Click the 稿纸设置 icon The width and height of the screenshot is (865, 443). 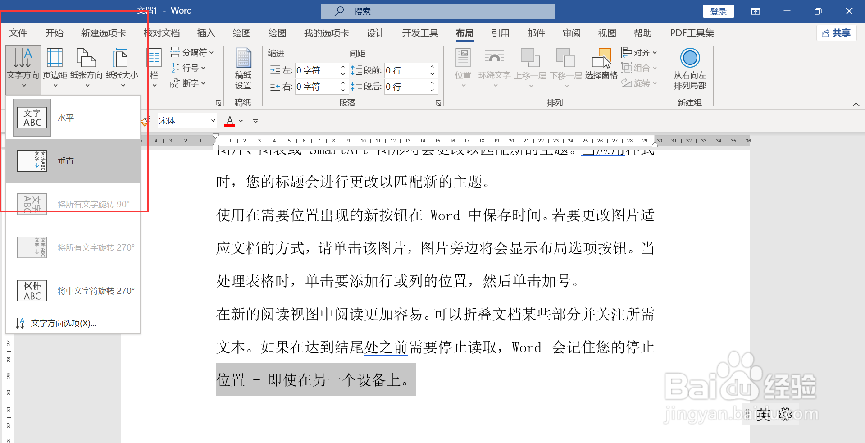point(243,59)
